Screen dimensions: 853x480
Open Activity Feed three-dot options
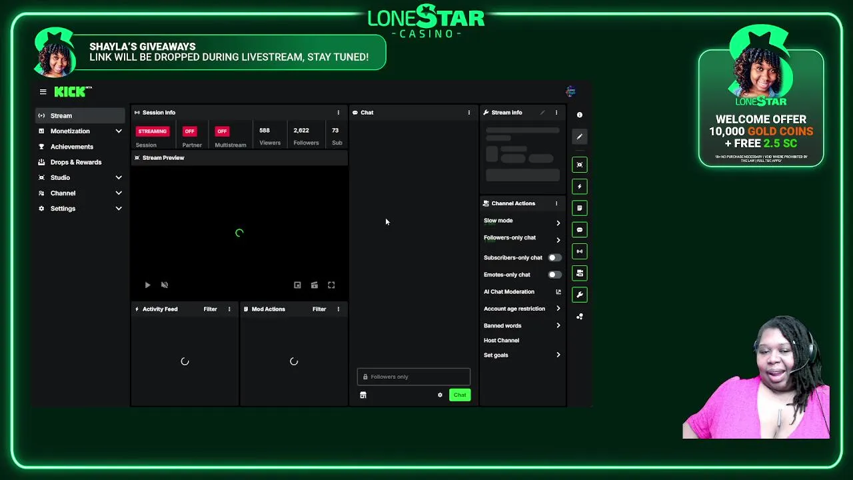229,309
